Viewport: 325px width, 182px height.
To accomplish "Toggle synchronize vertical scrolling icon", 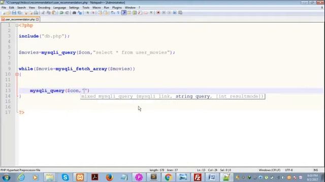I will pyautogui.click(x=100, y=13).
